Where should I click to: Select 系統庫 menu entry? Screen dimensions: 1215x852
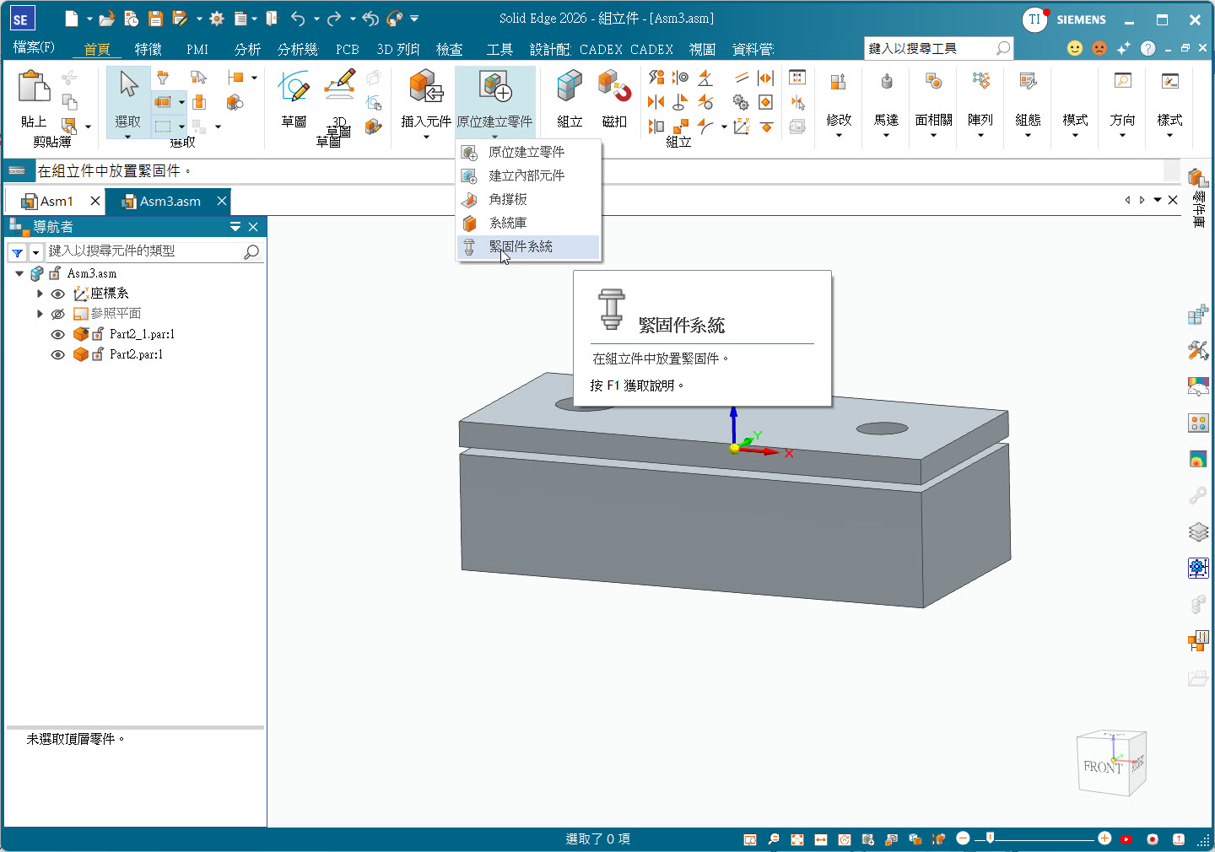pyautogui.click(x=528, y=223)
